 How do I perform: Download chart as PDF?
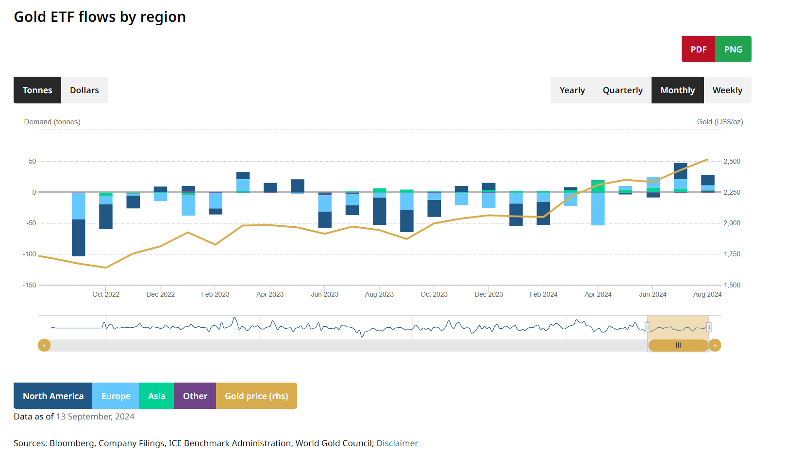698,49
